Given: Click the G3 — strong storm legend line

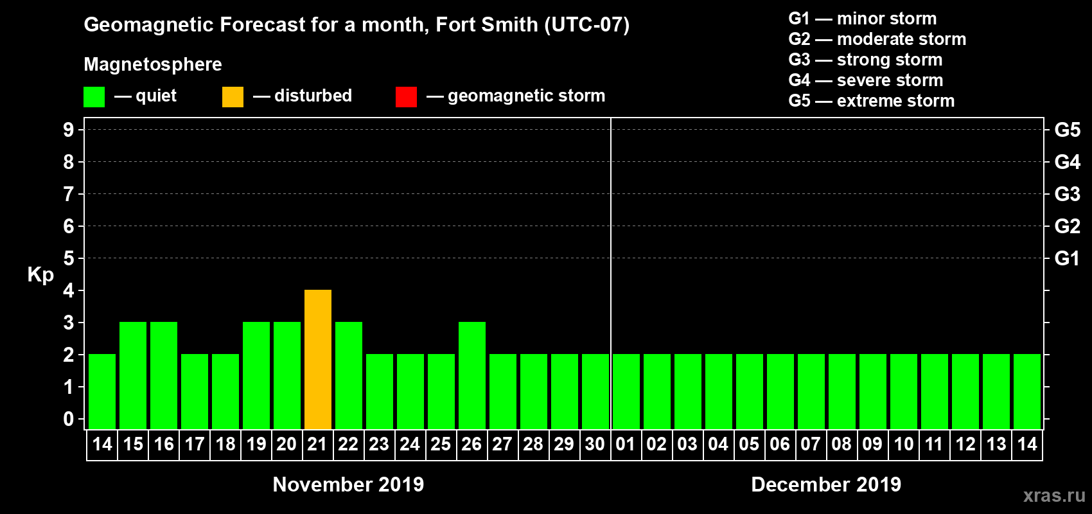Looking at the screenshot, I should pyautogui.click(x=866, y=60).
